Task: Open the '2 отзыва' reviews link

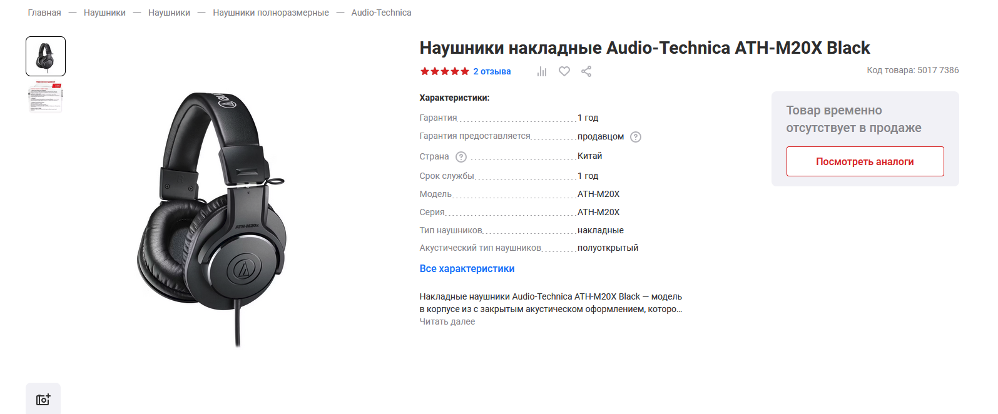Action: [x=492, y=71]
